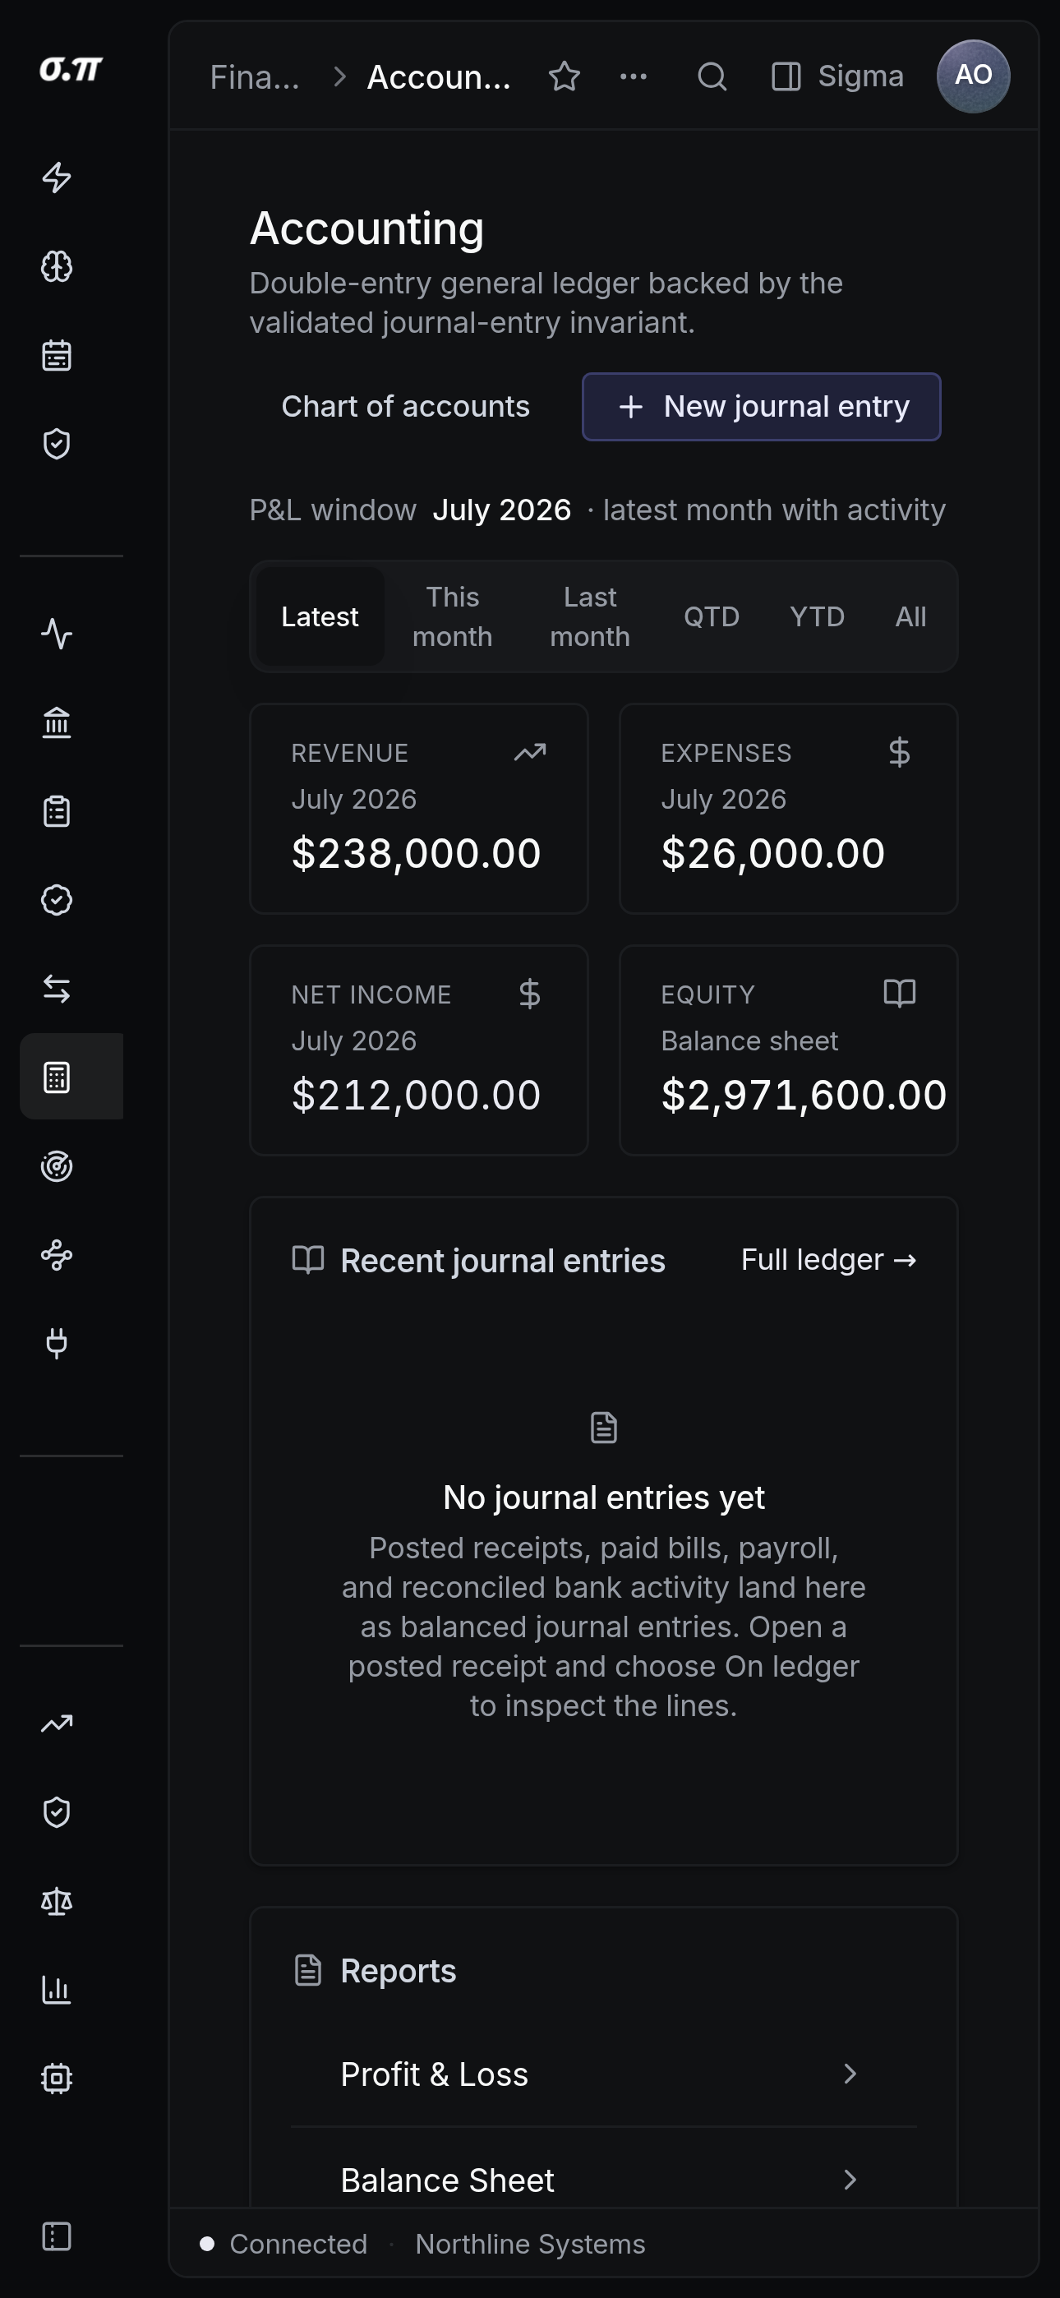This screenshot has height=2298, width=1060.
Task: Click the plug integrations sidebar icon
Action: [57, 1344]
